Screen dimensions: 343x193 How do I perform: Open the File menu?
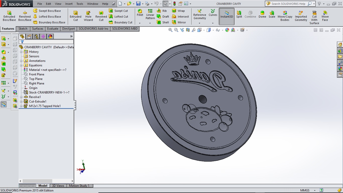point(40,4)
